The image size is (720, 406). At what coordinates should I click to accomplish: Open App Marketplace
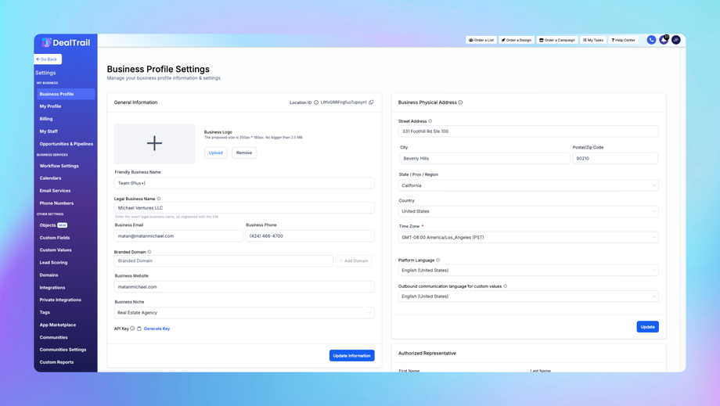point(58,325)
